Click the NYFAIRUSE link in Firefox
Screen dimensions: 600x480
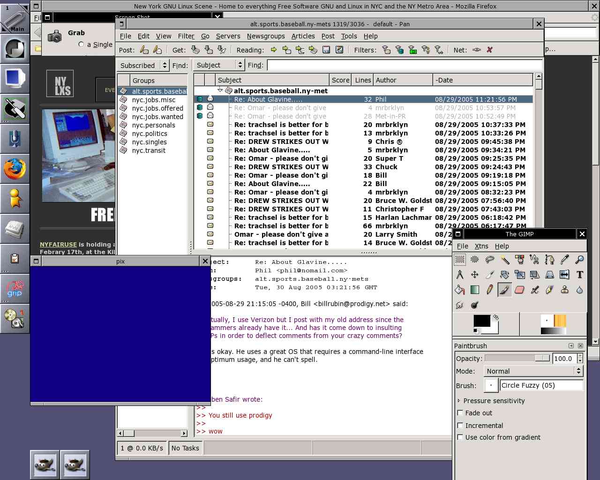(58, 244)
